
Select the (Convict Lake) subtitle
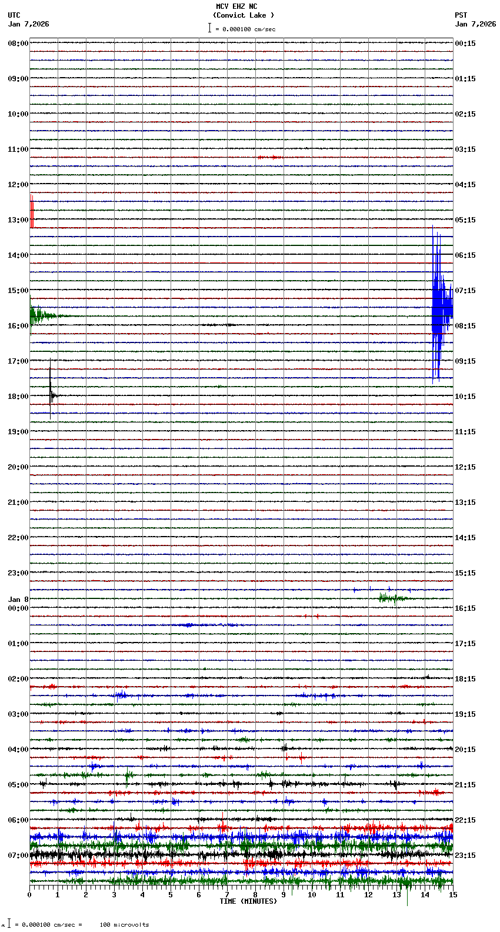click(x=244, y=15)
